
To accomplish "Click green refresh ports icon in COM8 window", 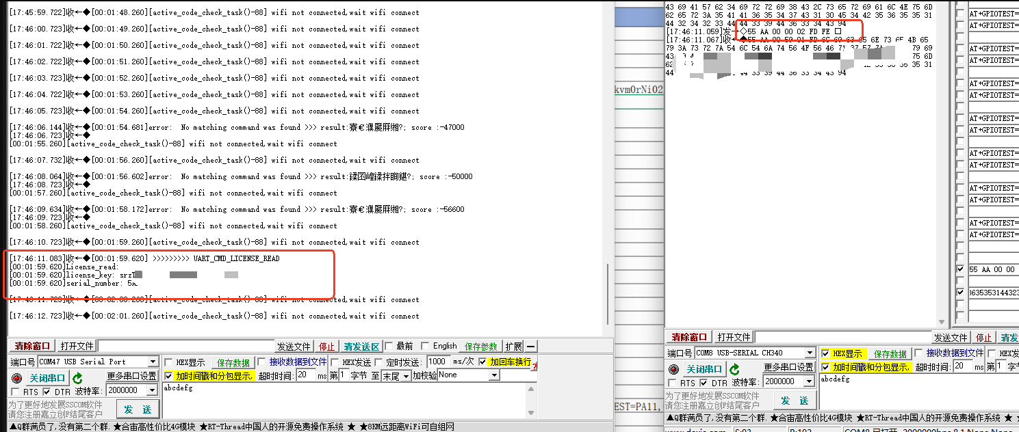I will pyautogui.click(x=735, y=370).
